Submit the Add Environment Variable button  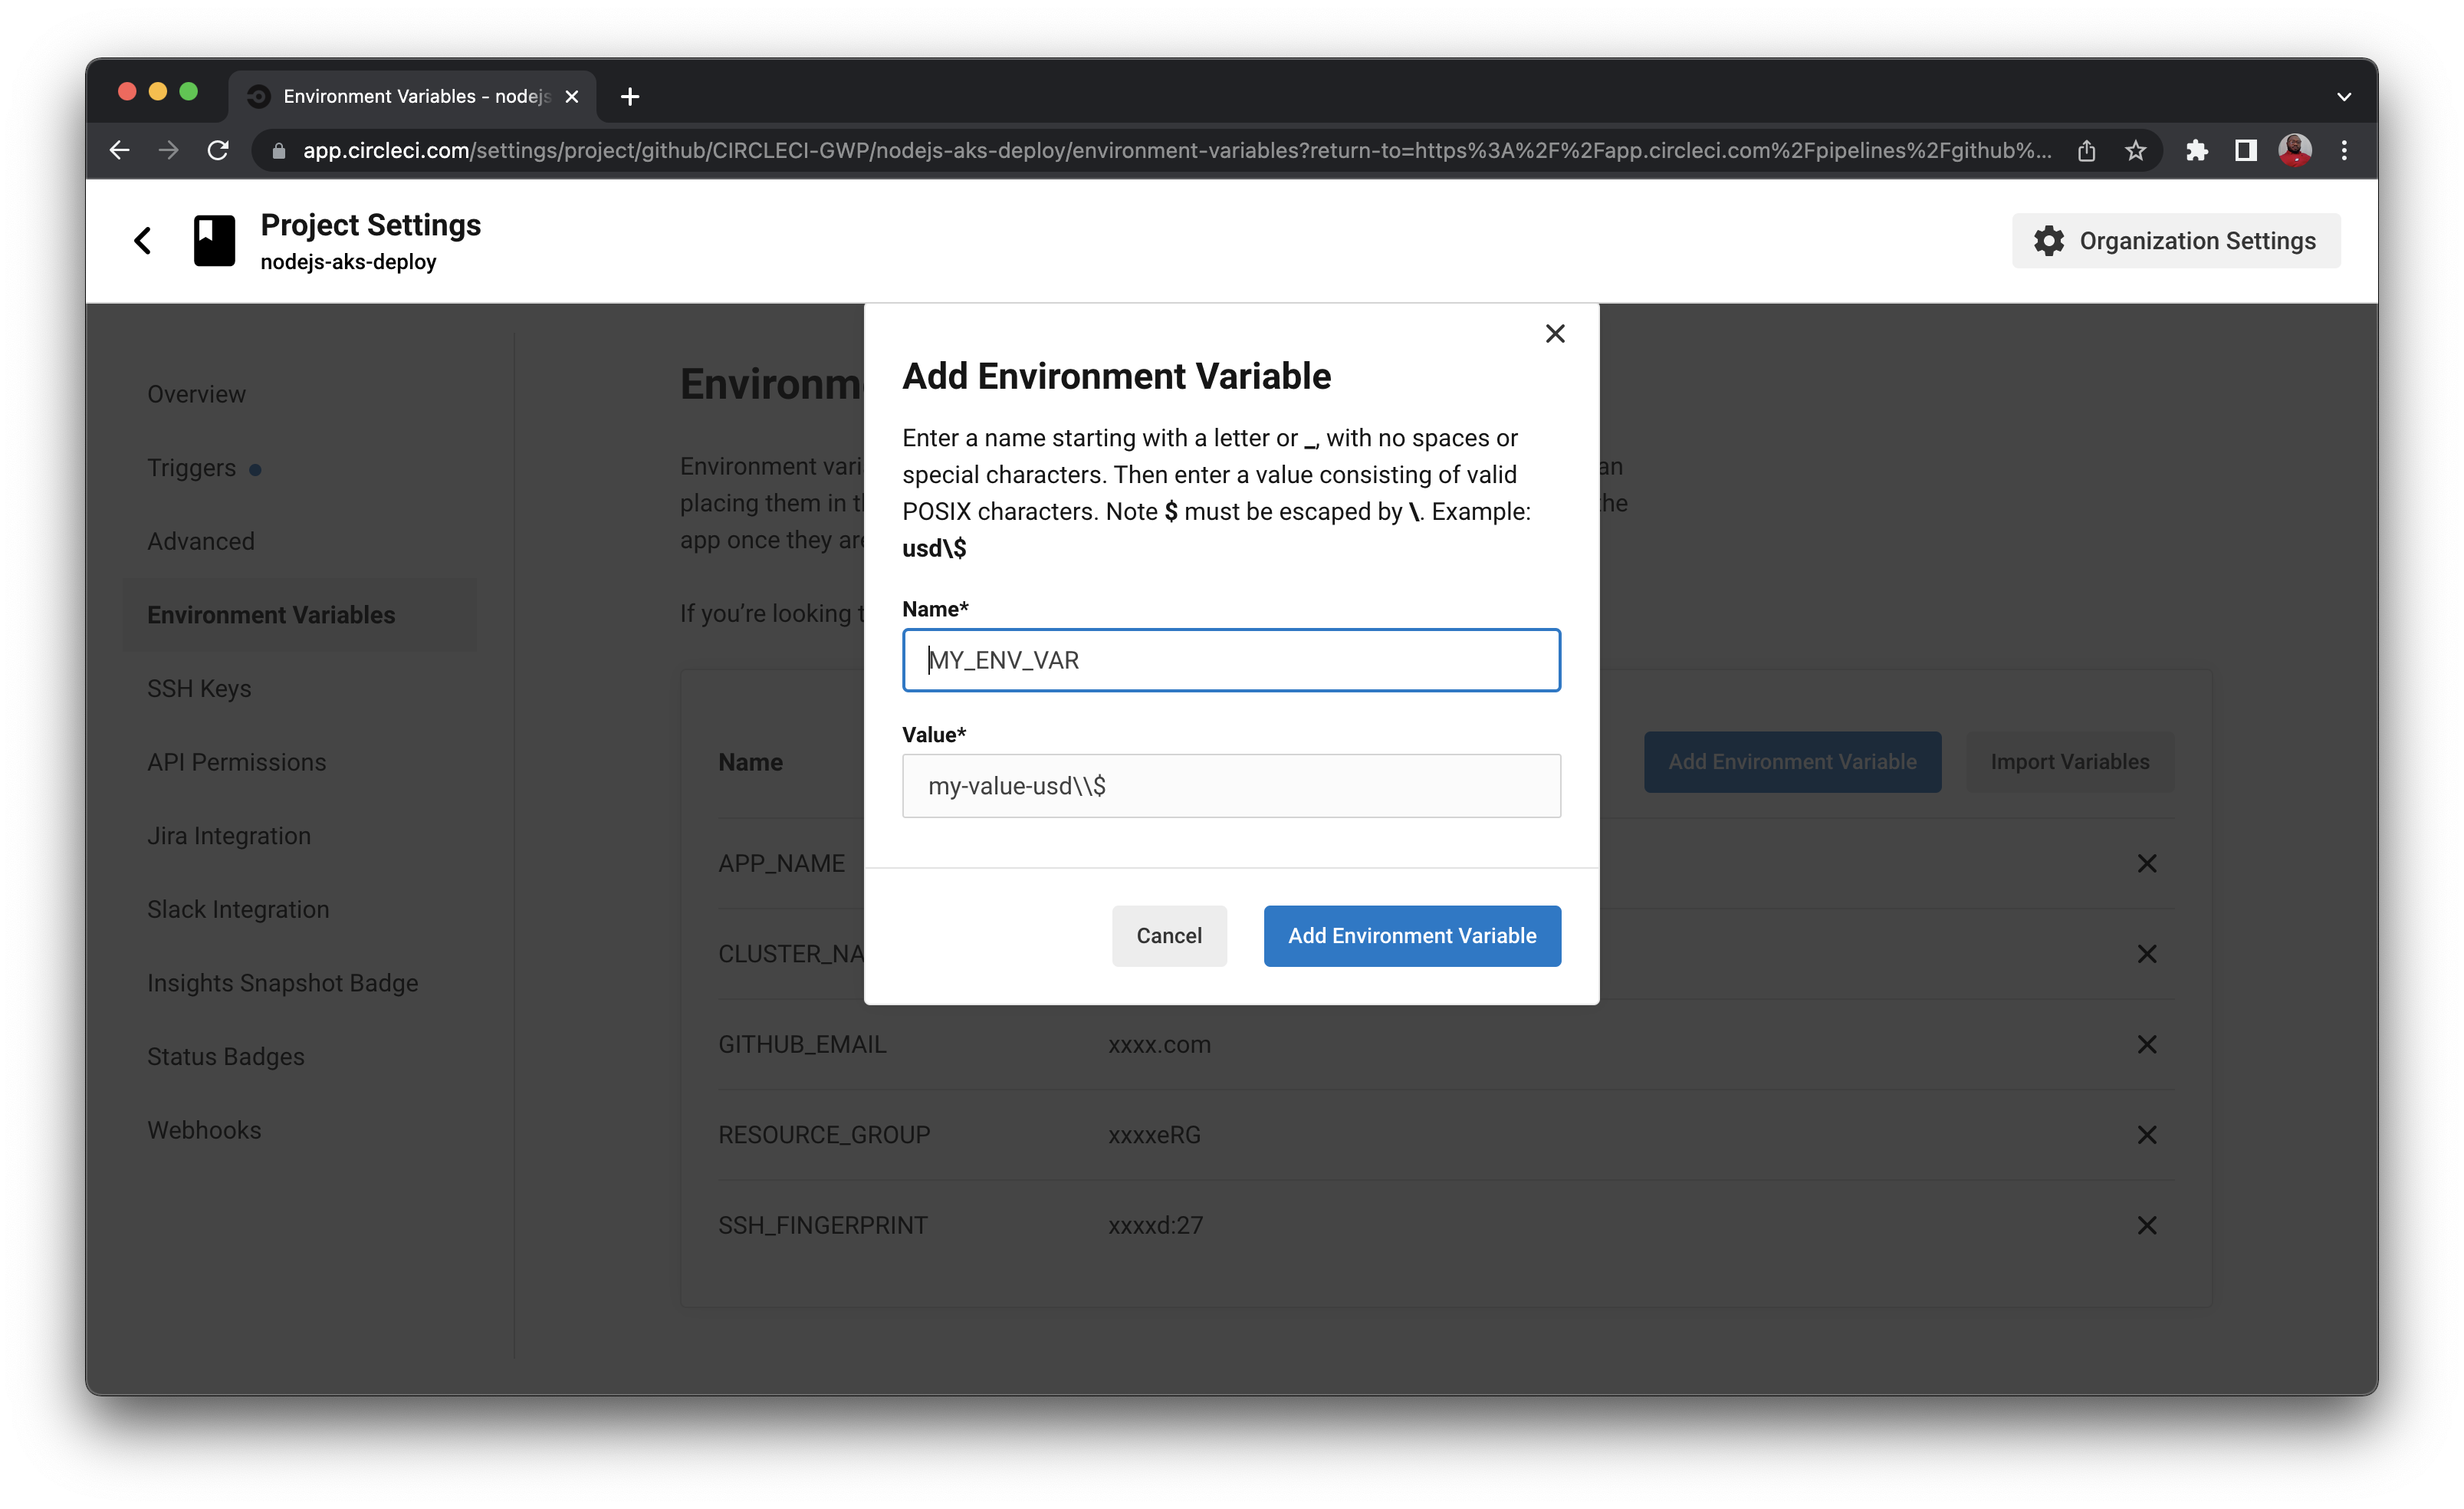1411,935
